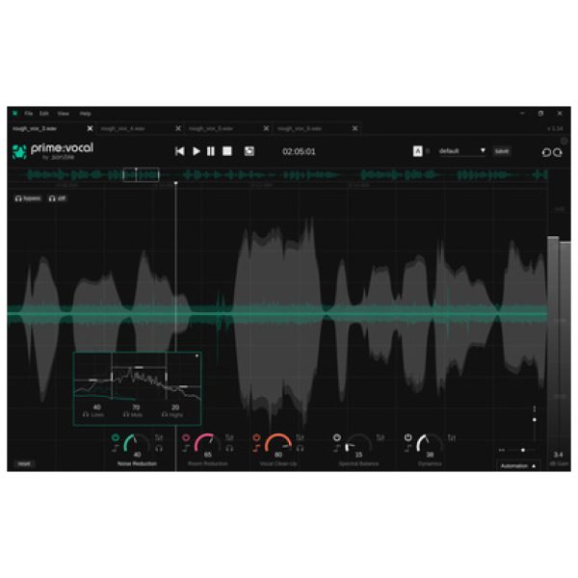Open the default preset dropdown
578x578 pixels.
462,151
